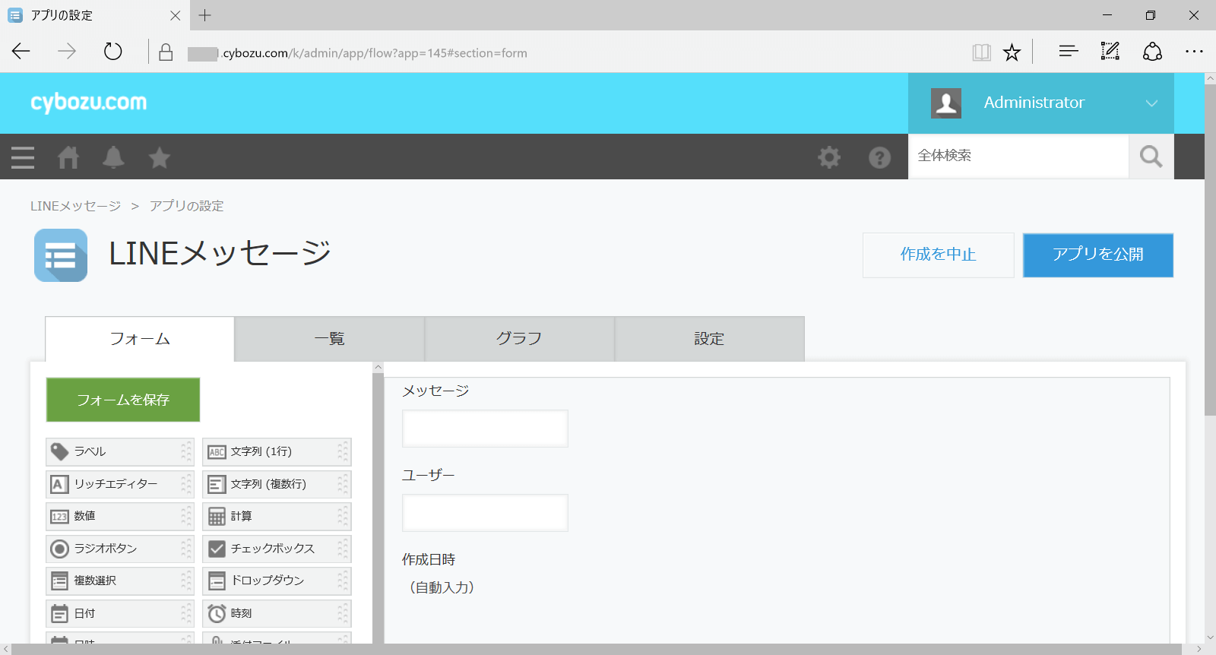The height and width of the screenshot is (655, 1216).
Task: Click the cybozu.com logo
Action: [x=89, y=103]
